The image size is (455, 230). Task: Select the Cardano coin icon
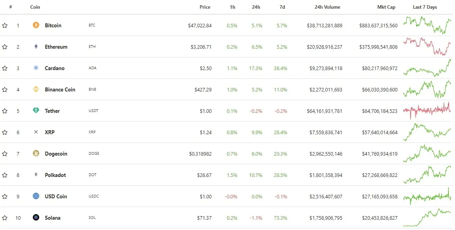36,68
